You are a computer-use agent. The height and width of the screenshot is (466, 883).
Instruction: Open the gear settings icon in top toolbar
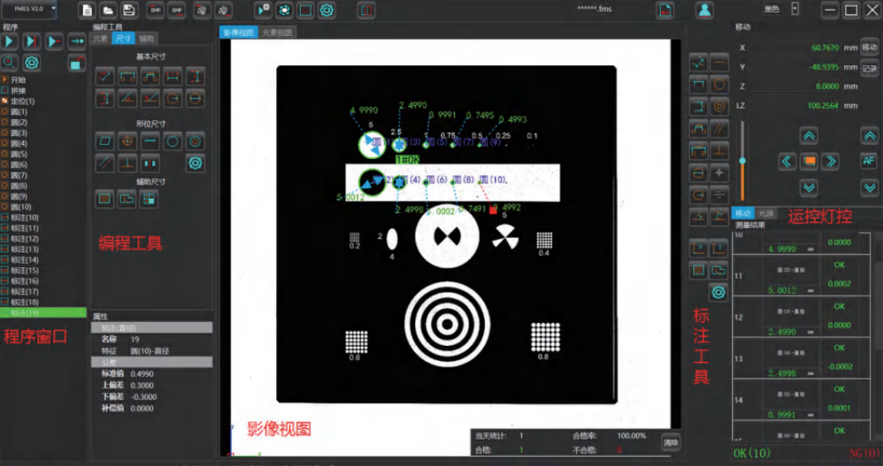coord(327,10)
